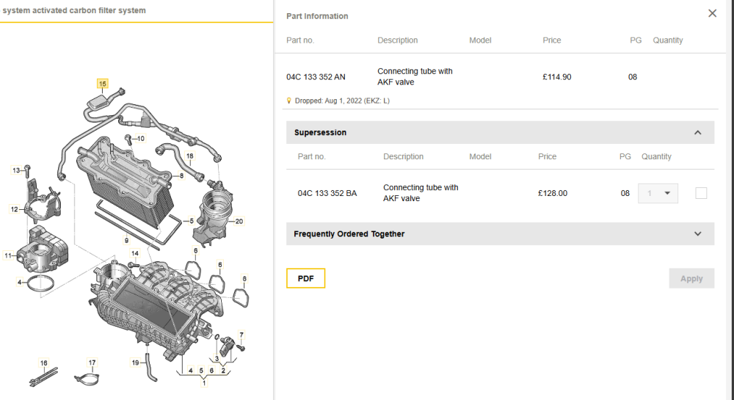Select callout 5 gasket in diagram
Image resolution: width=734 pixels, height=400 pixels.
(192, 221)
